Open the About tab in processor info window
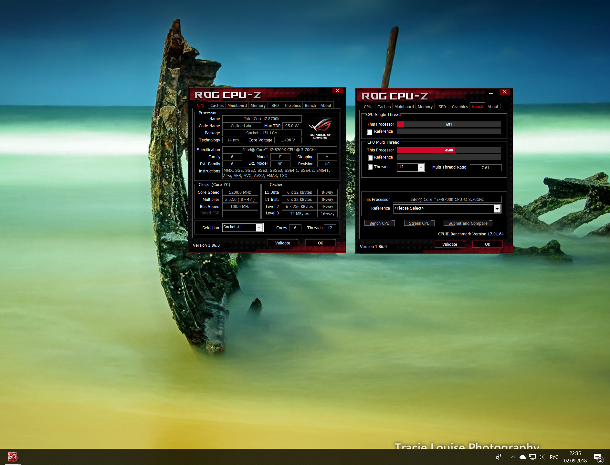 (x=326, y=106)
